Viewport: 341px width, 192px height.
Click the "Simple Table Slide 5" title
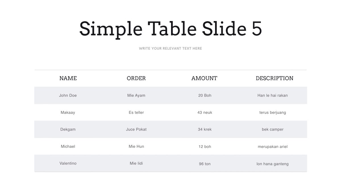click(170, 28)
